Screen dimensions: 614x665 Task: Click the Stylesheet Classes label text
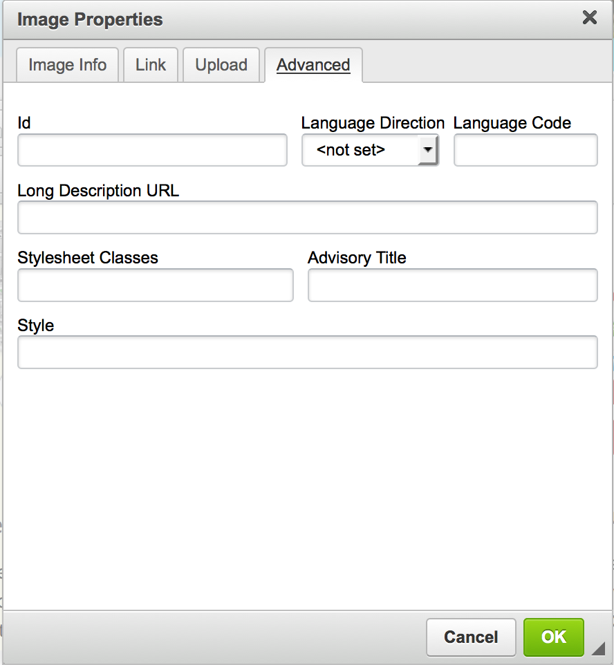[x=88, y=258]
